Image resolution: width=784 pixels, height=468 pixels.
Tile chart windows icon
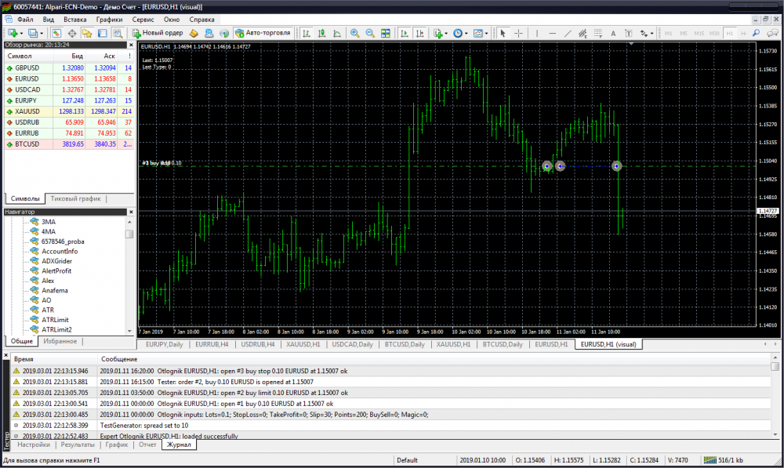coord(386,33)
